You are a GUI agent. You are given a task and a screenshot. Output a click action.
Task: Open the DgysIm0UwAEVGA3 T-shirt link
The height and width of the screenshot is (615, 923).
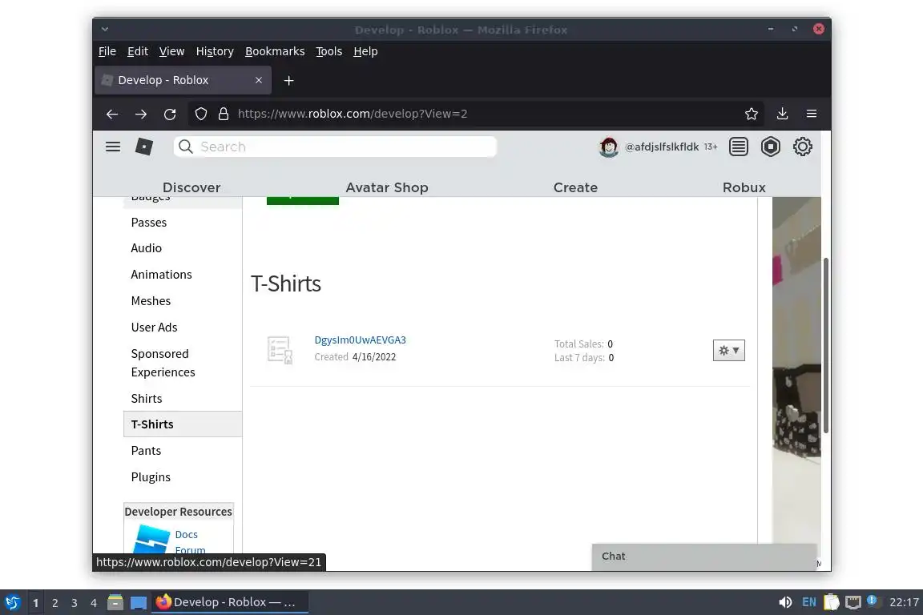point(361,340)
